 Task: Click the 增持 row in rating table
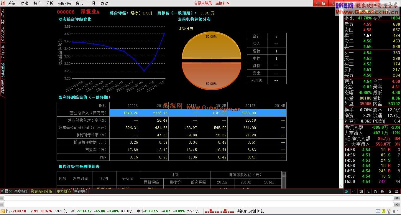267,51
